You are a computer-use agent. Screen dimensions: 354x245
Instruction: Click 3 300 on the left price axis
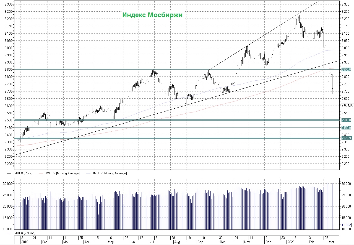tap(8, 4)
